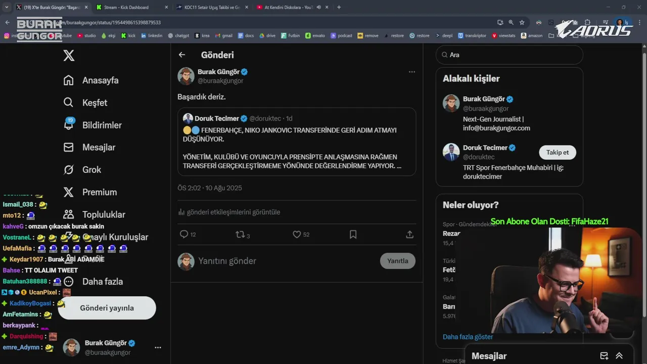Viewport: 647px width, 364px height.
Task: Open the browser three-dot menu
Action: click(x=640, y=22)
